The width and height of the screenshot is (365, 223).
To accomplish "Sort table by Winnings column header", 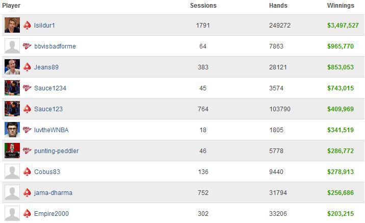I will [341, 6].
